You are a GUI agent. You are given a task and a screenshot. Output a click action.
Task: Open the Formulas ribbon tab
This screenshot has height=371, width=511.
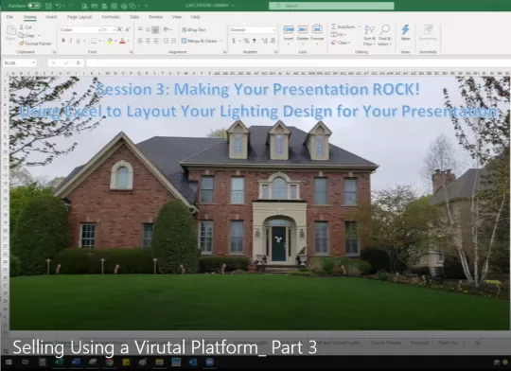point(111,17)
